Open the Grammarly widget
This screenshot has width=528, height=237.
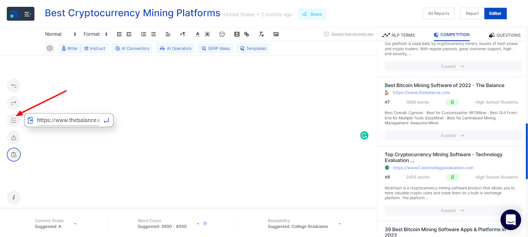pos(364,135)
